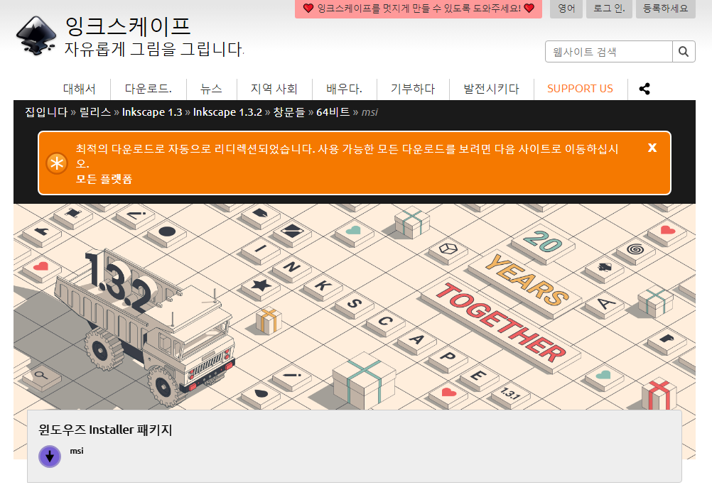Click the 등록하세요 button
Image resolution: width=712 pixels, height=502 pixels.
(665, 9)
